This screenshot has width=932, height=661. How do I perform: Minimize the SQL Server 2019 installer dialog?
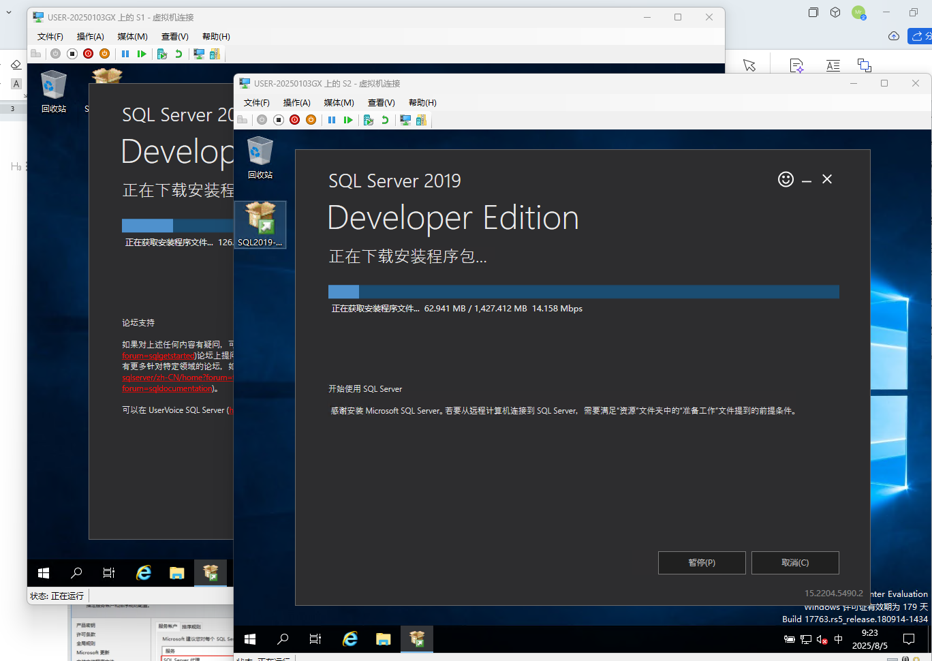(807, 180)
